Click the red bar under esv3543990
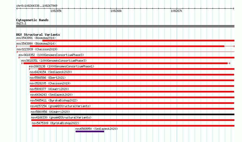The height and width of the screenshot is (142, 242). point(127,46)
